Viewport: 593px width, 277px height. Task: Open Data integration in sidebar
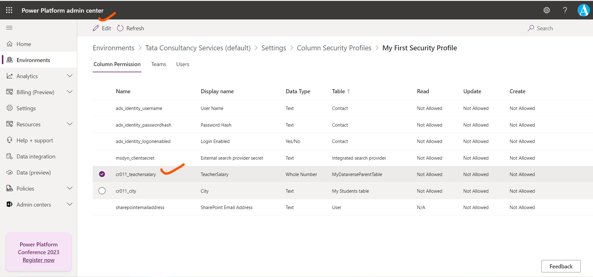click(x=36, y=157)
